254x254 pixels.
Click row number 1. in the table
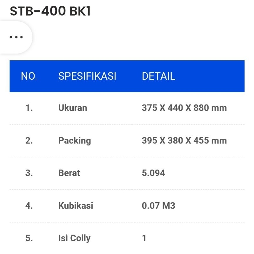(x=29, y=108)
